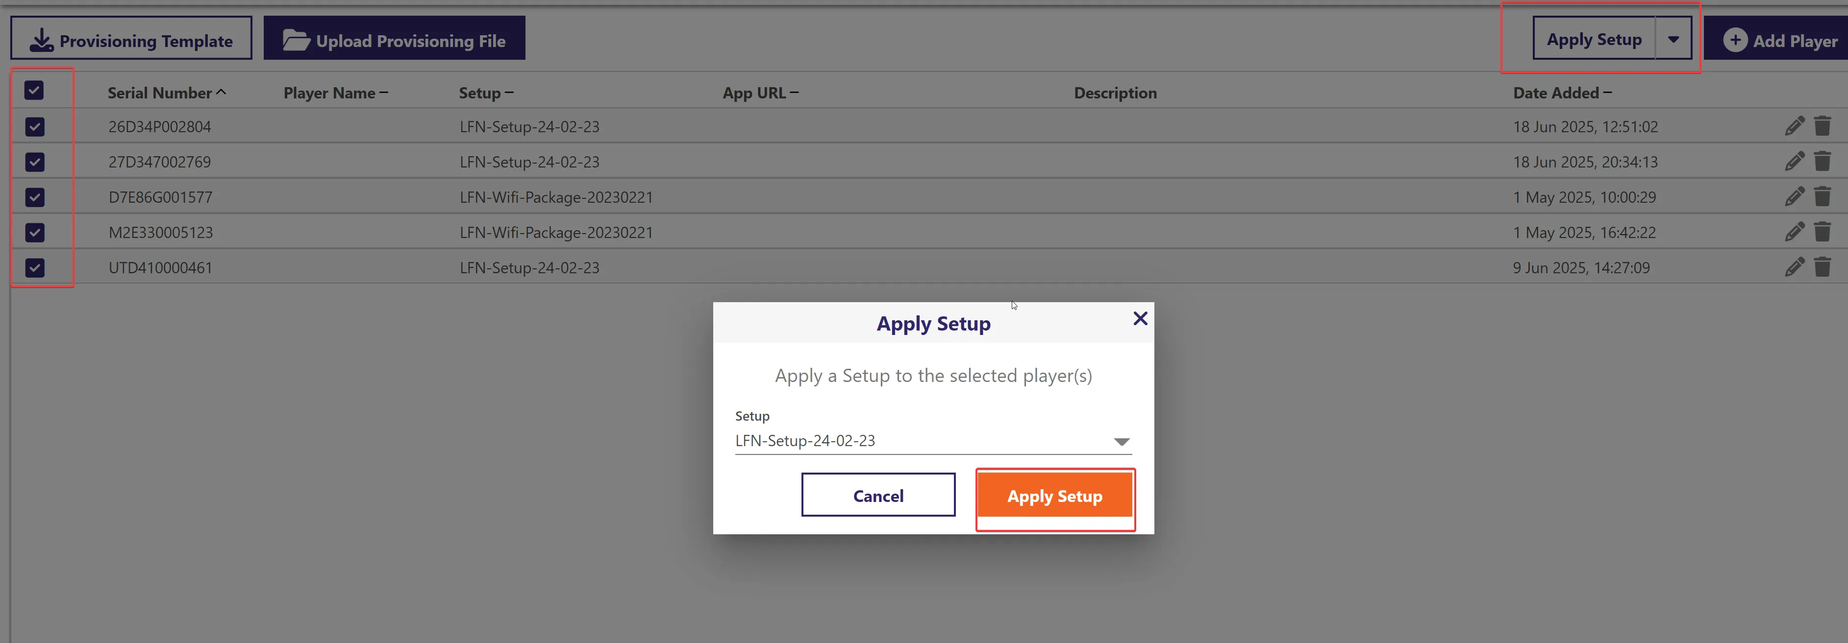Click trash icon for player 27D347002769
1848x643 pixels.
point(1822,161)
